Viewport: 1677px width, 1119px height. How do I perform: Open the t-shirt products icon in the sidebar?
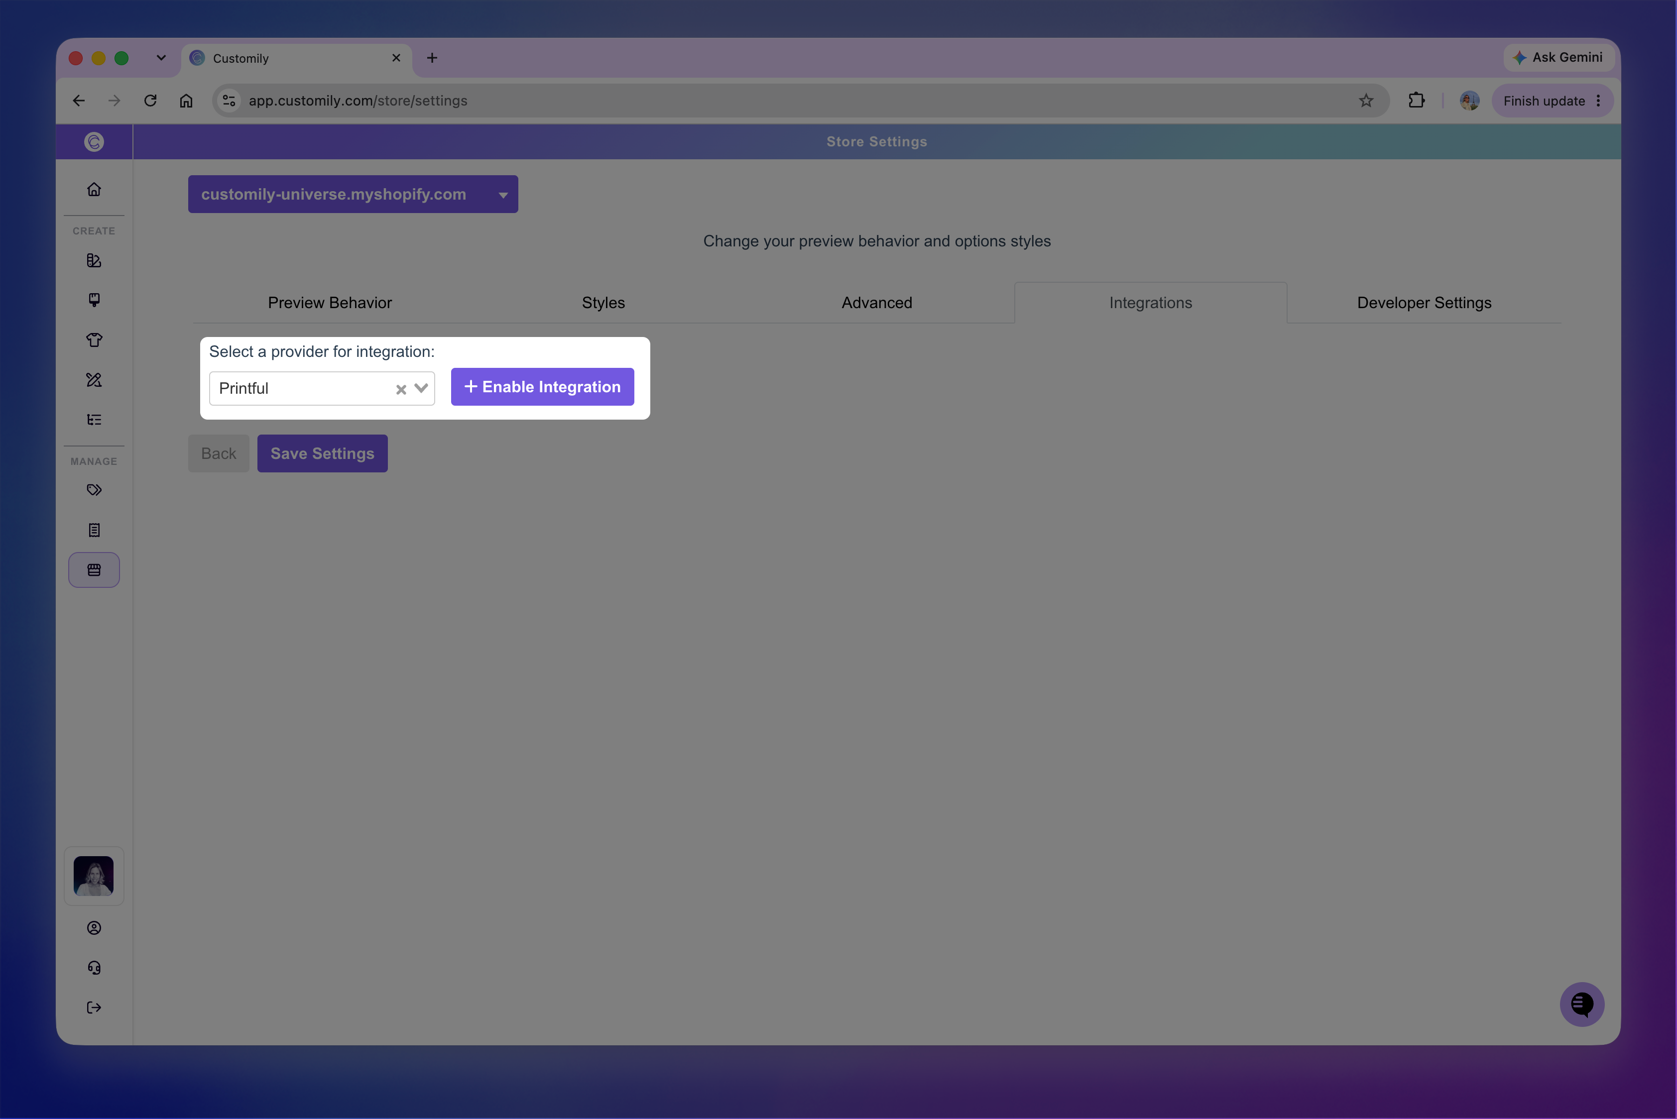94,339
